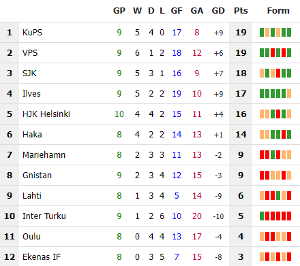Click Inter Turku's green form bar

pos(262,216)
